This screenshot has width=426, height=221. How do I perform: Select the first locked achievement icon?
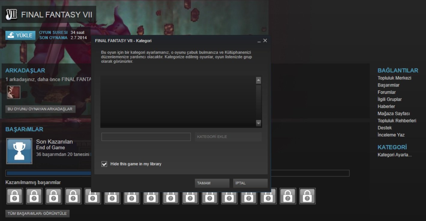pos(15,196)
